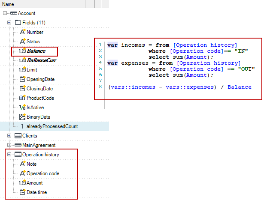The height and width of the screenshot is (209, 270).
Task: Select the Date time field
Action: [37, 192]
